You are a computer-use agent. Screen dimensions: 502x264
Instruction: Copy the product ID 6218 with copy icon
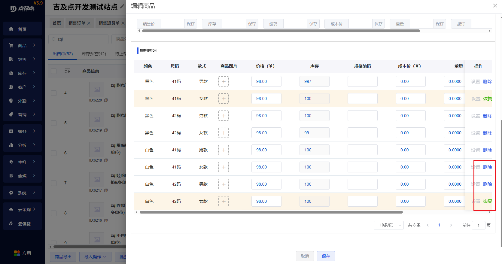[x=106, y=160]
